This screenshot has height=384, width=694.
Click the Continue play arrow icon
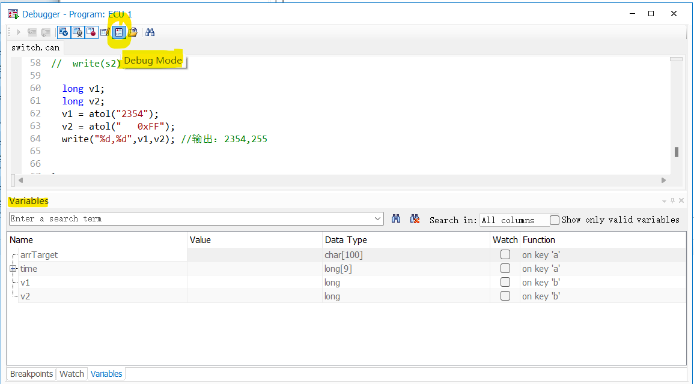19,32
